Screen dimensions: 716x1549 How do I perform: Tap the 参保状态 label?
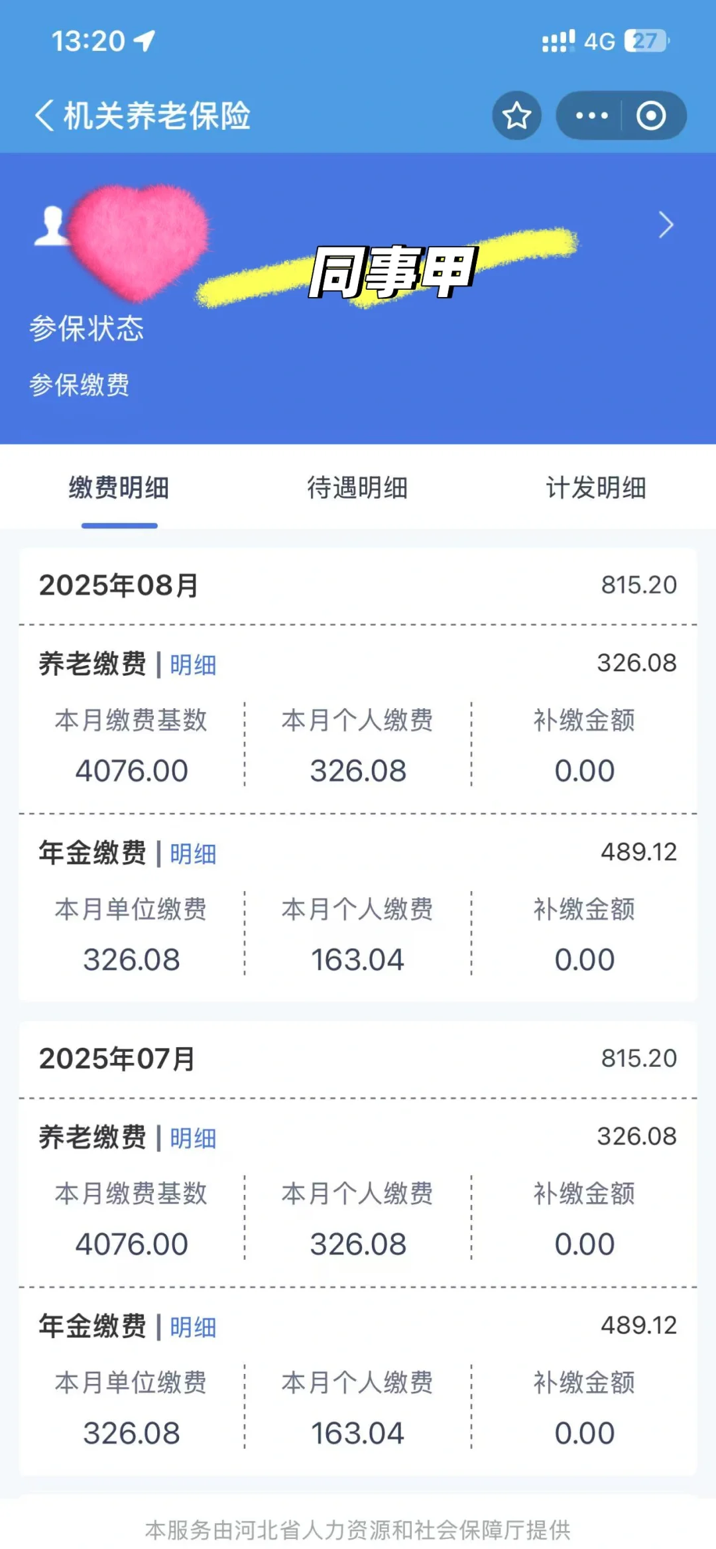coord(86,328)
